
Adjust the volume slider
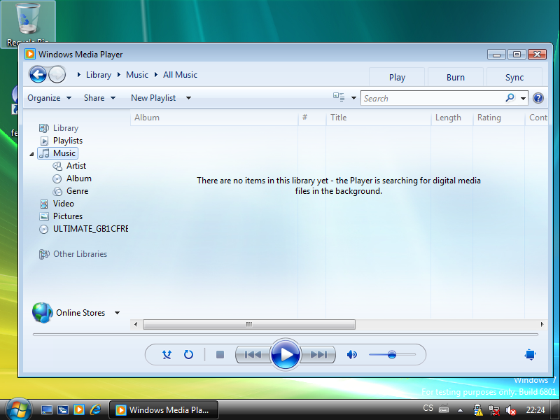(x=392, y=355)
